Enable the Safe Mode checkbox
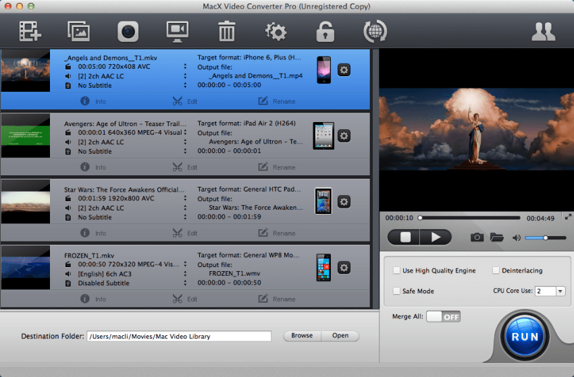574x377 pixels. tap(396, 291)
